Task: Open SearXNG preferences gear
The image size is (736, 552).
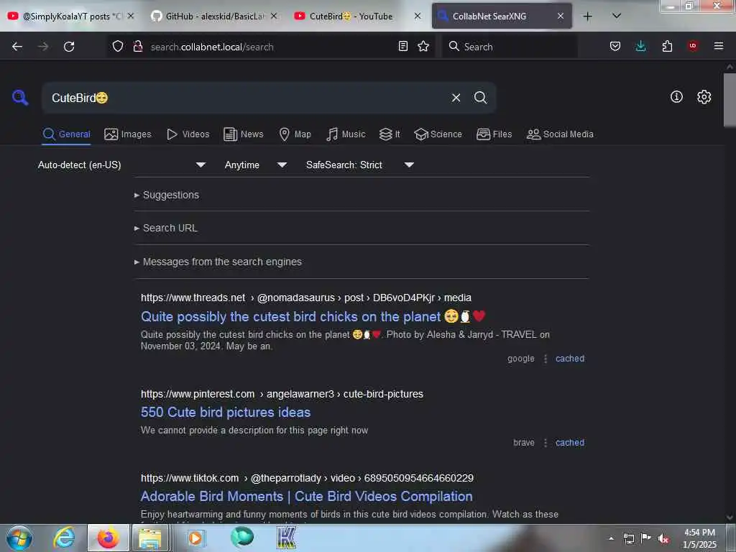Action: (x=704, y=97)
